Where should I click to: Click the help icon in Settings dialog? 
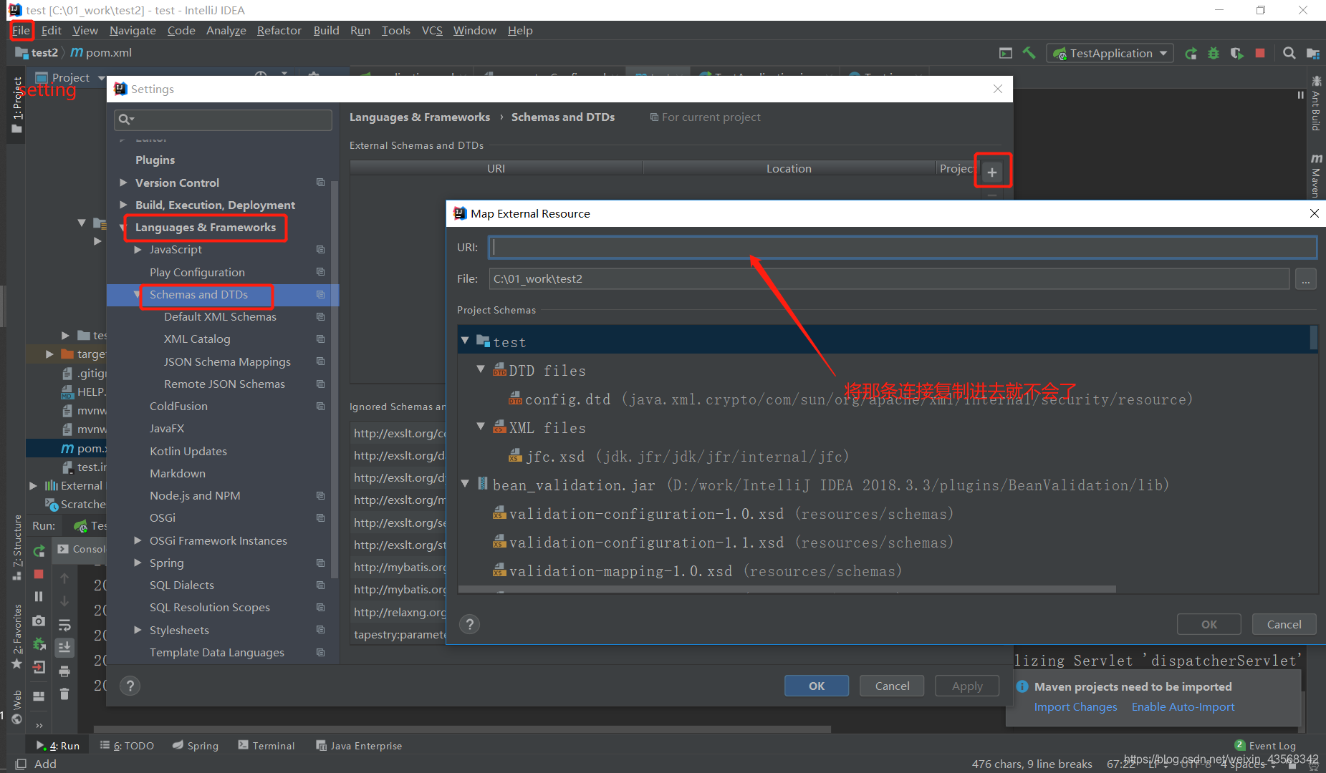130,686
